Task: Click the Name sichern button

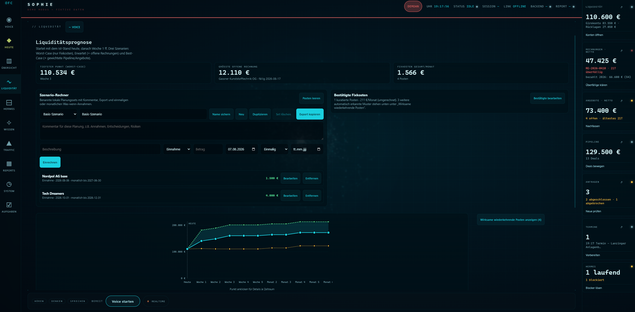Action: coord(221,114)
